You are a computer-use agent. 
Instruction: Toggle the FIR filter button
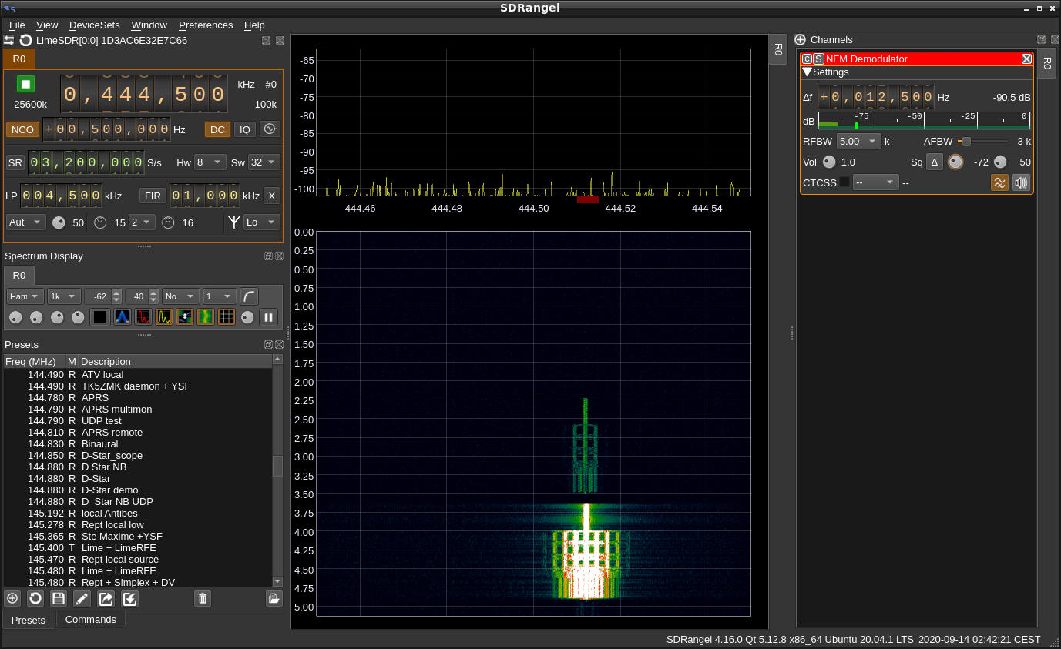coord(153,196)
